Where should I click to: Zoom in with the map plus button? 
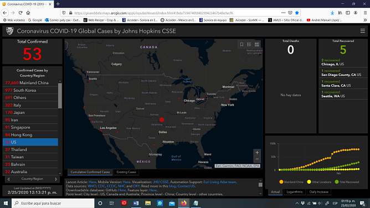(257, 153)
